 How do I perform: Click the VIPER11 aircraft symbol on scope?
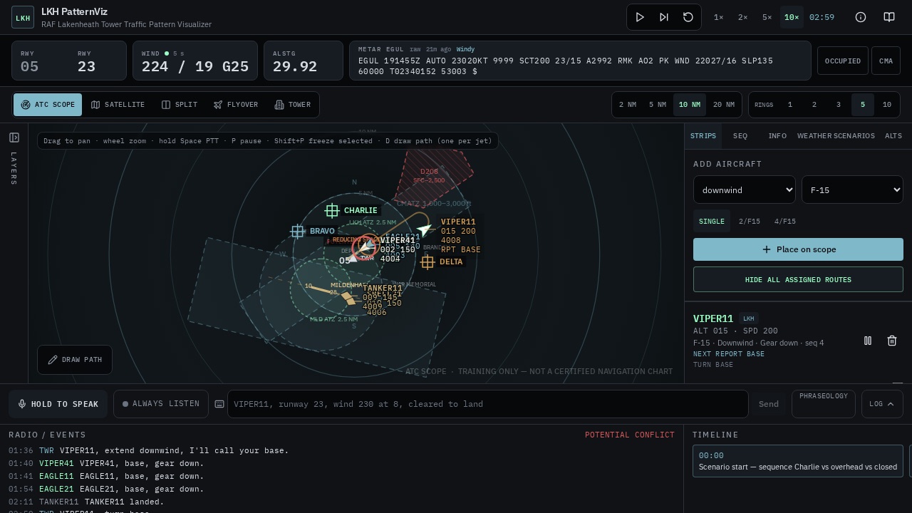(x=425, y=229)
